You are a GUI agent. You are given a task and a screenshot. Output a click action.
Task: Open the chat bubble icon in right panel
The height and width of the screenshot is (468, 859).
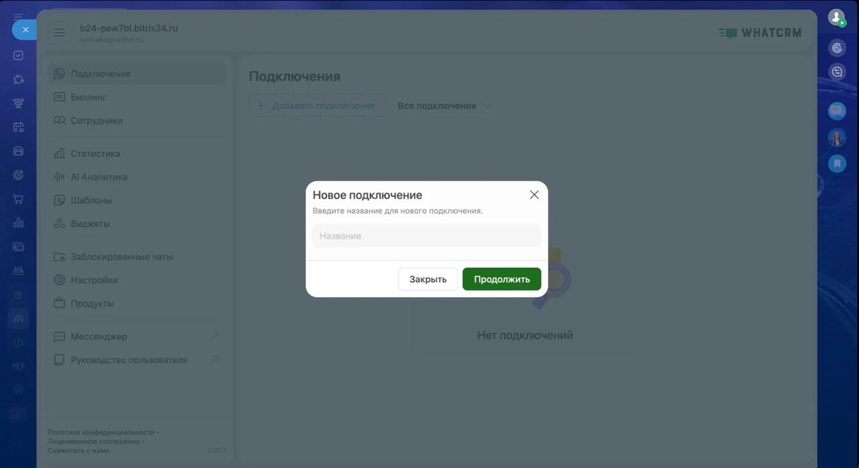(x=837, y=111)
